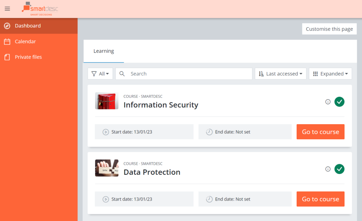The width and height of the screenshot is (362, 221).
Task: Open the Calendar sidebar icon
Action: [x=7, y=41]
